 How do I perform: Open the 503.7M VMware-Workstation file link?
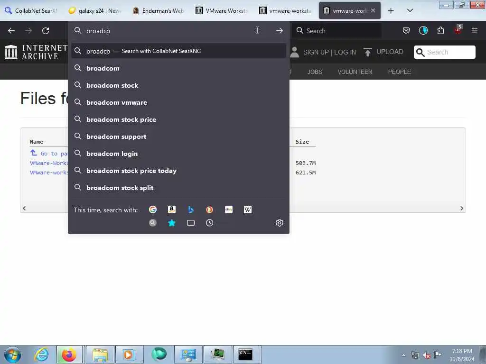point(49,163)
